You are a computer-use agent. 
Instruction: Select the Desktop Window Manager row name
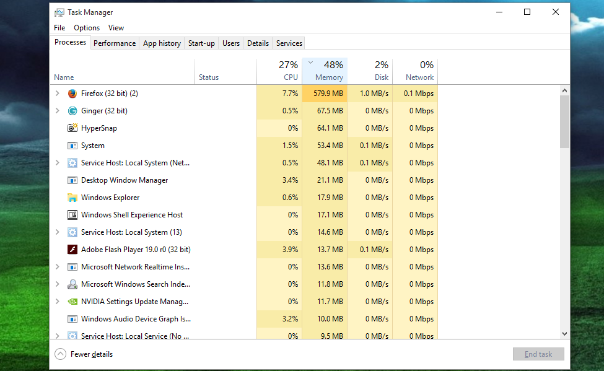125,180
